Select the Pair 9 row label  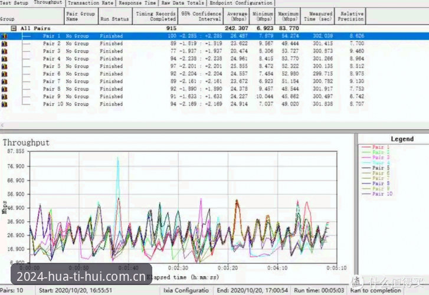[51, 97]
